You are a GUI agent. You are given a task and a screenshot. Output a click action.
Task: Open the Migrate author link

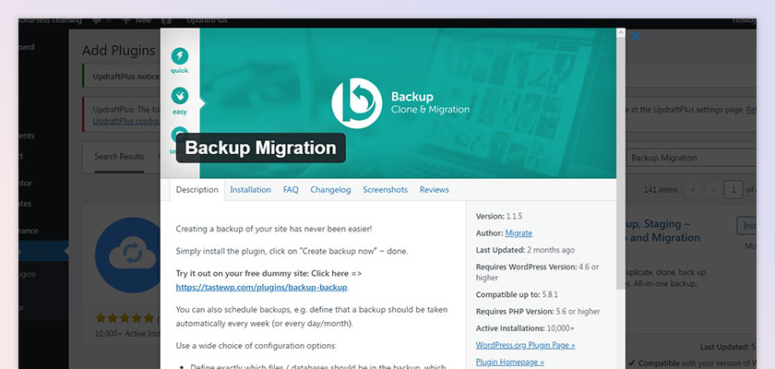pyautogui.click(x=519, y=233)
